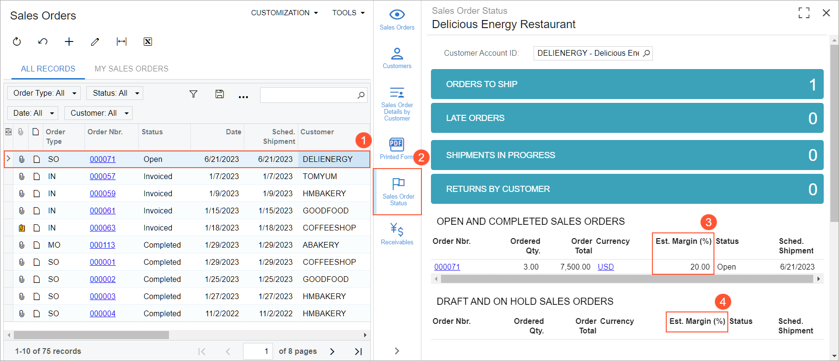839x361 pixels.
Task: Click the pencil edit icon
Action: coord(95,42)
